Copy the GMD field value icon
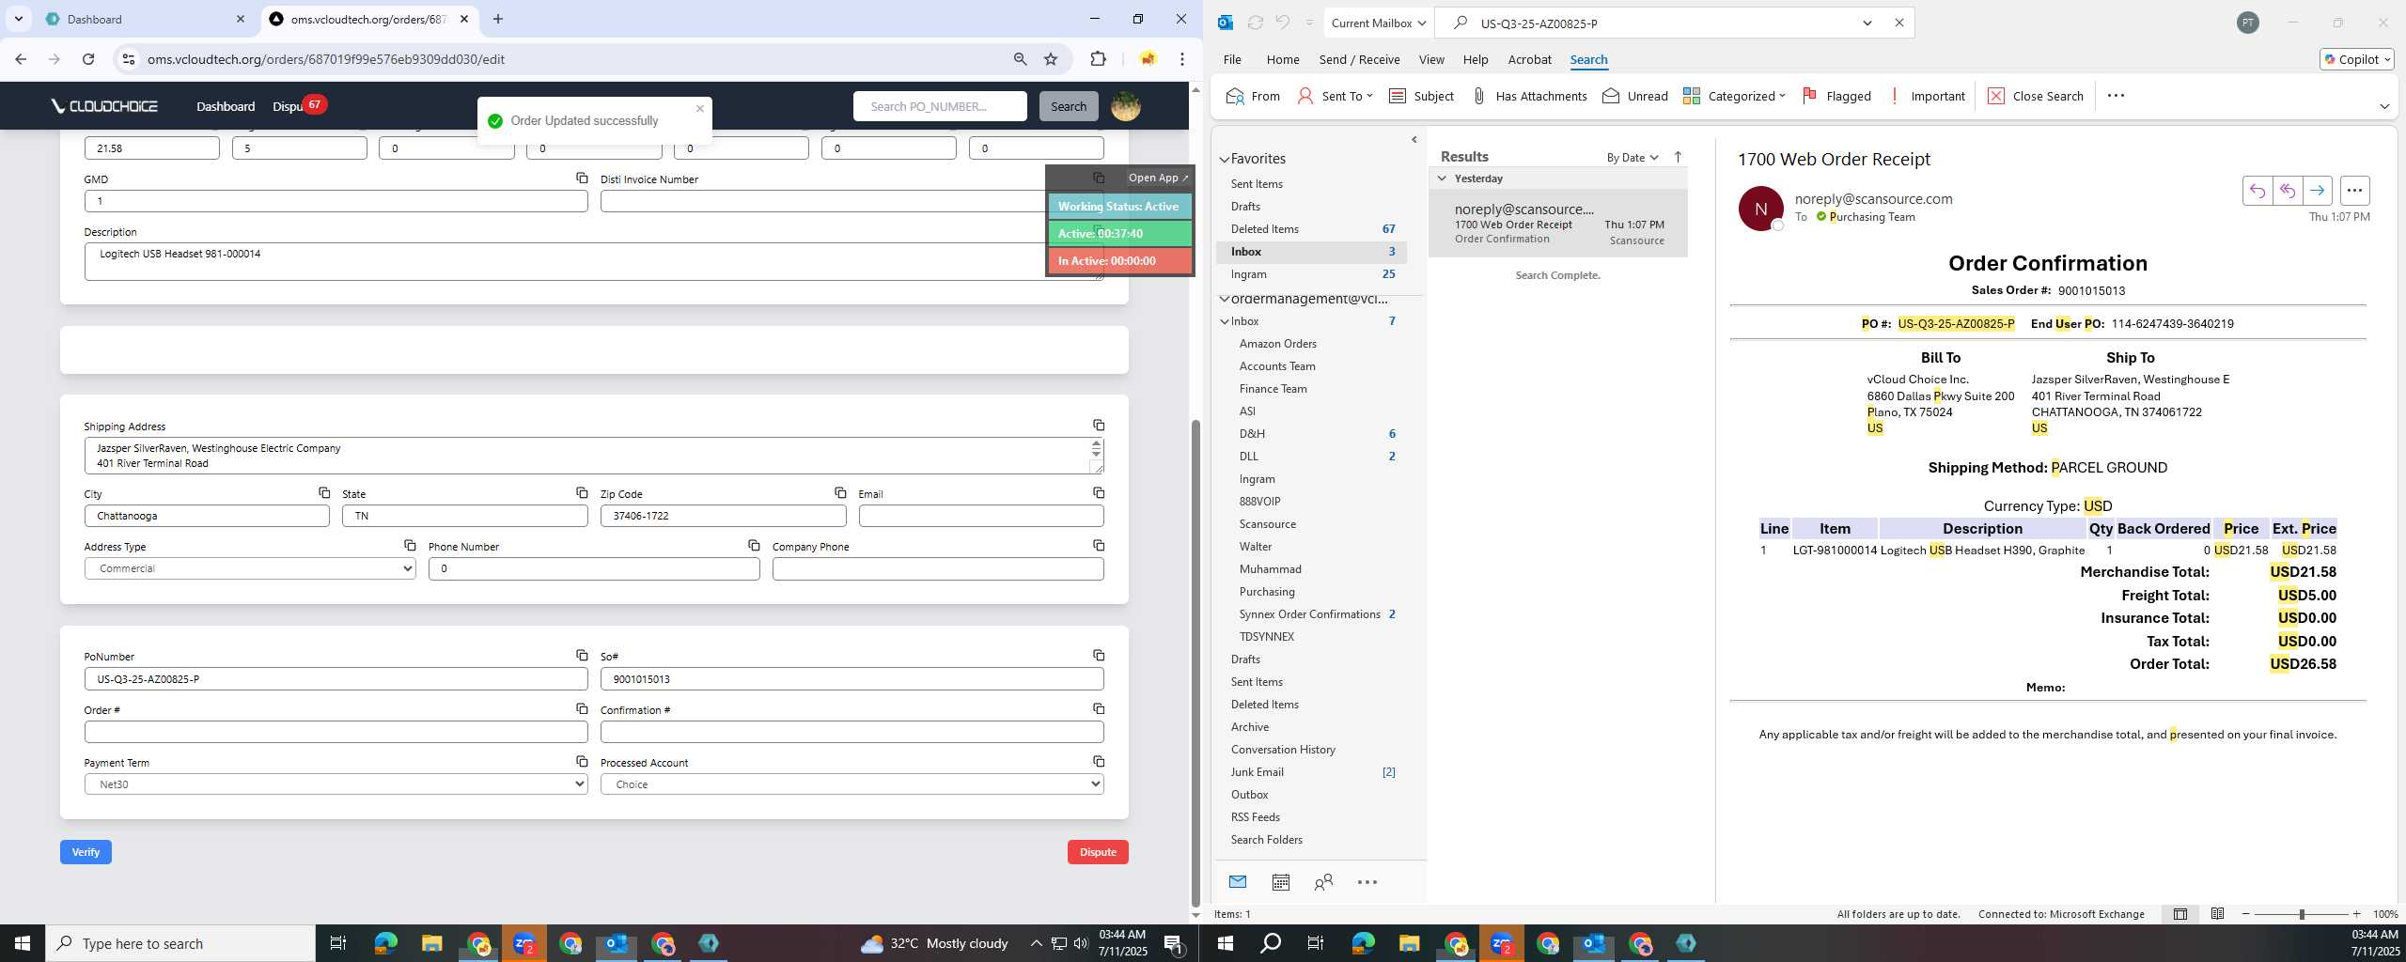Image resolution: width=2406 pixels, height=962 pixels. pos(582,178)
